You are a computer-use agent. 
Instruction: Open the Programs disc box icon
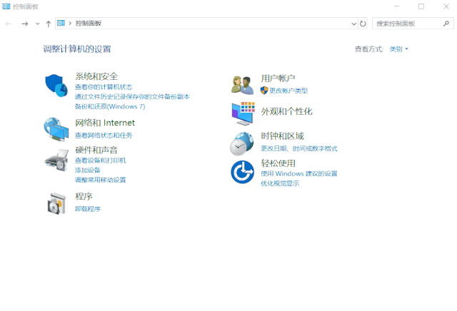pyautogui.click(x=57, y=203)
